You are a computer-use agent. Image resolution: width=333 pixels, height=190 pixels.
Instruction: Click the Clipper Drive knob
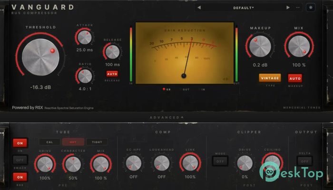click(x=245, y=163)
